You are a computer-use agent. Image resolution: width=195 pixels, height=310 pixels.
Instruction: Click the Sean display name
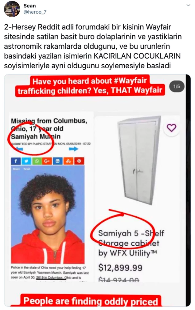(29, 6)
